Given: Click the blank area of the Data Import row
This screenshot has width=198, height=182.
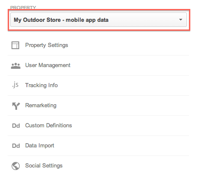Looking at the screenshot, I should [122, 146].
